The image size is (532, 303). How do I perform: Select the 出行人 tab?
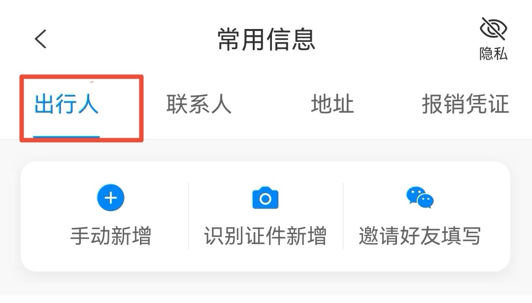coord(66,104)
